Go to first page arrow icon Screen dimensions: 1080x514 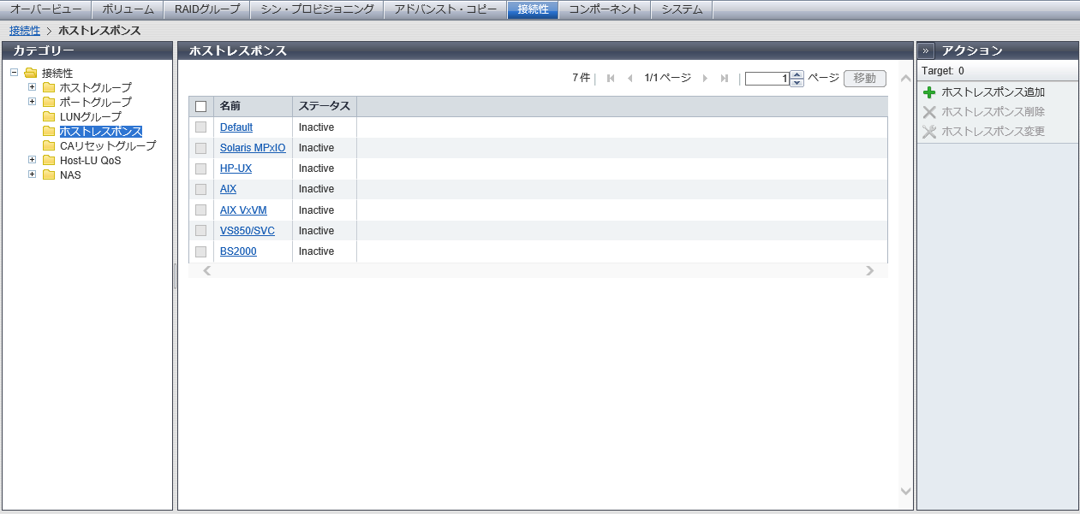coord(611,79)
